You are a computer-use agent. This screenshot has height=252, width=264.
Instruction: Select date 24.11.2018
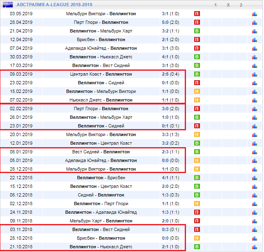tap(21, 212)
